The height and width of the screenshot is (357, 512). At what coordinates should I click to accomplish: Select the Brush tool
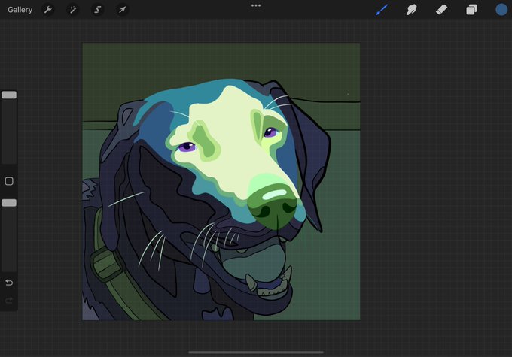tap(382, 10)
